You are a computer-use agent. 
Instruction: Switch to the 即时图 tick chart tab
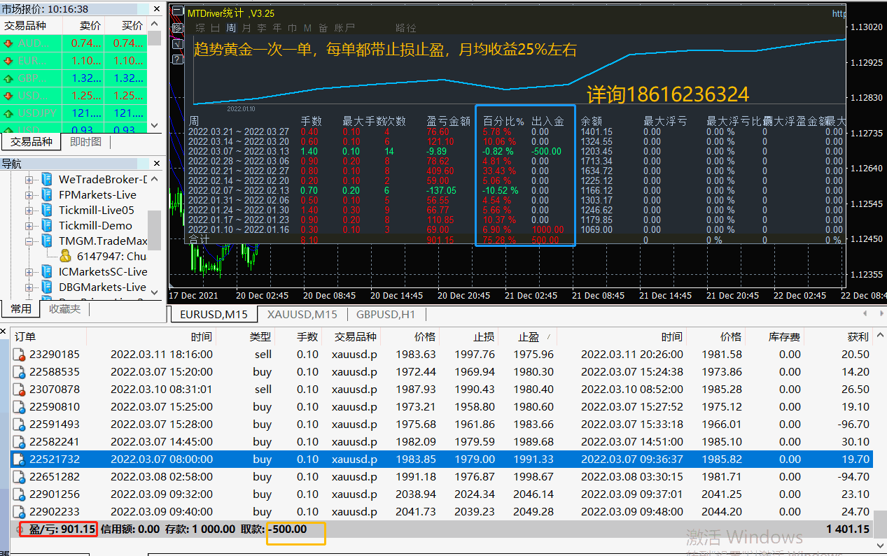[85, 141]
